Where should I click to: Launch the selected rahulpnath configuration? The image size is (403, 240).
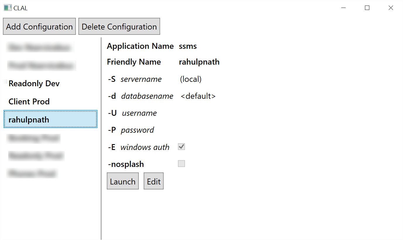pos(123,181)
